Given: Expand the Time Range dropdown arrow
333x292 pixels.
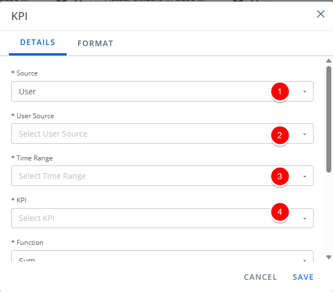Looking at the screenshot, I should point(305,177).
